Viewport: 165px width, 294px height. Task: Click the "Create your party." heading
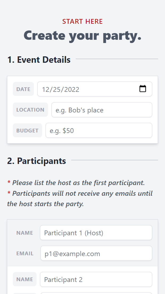[83, 36]
